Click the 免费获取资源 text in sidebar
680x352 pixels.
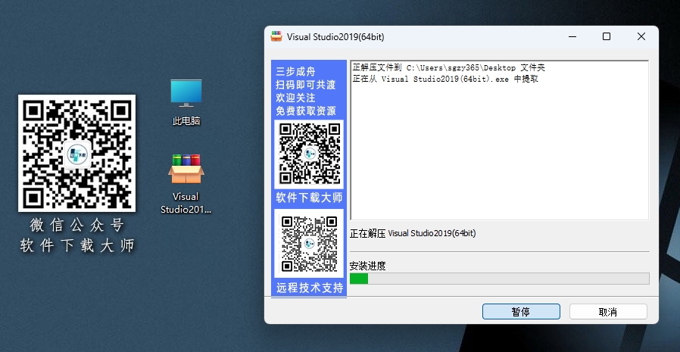point(306,111)
